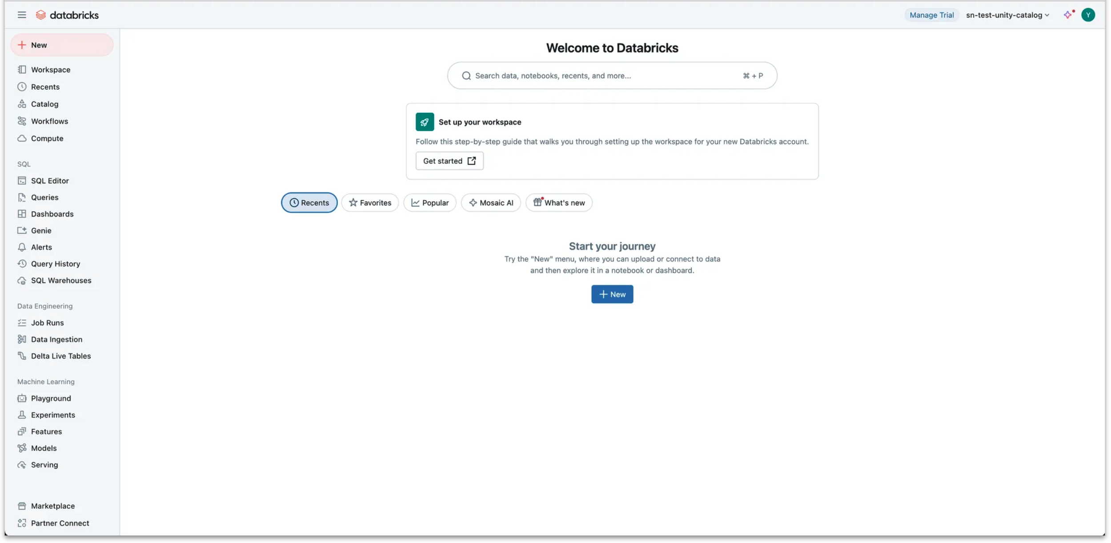Click the New button in main area
Screen dimensions: 1111x543
pos(612,294)
